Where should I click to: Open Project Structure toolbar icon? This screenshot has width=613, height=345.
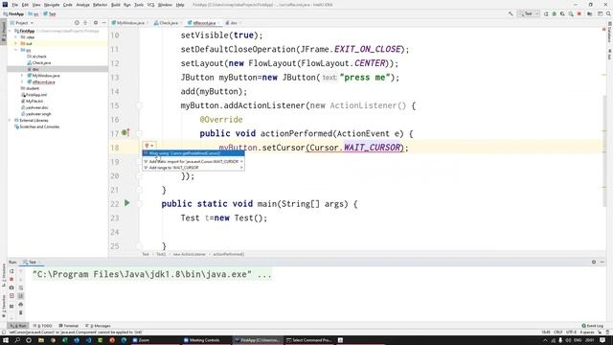pos(590,13)
